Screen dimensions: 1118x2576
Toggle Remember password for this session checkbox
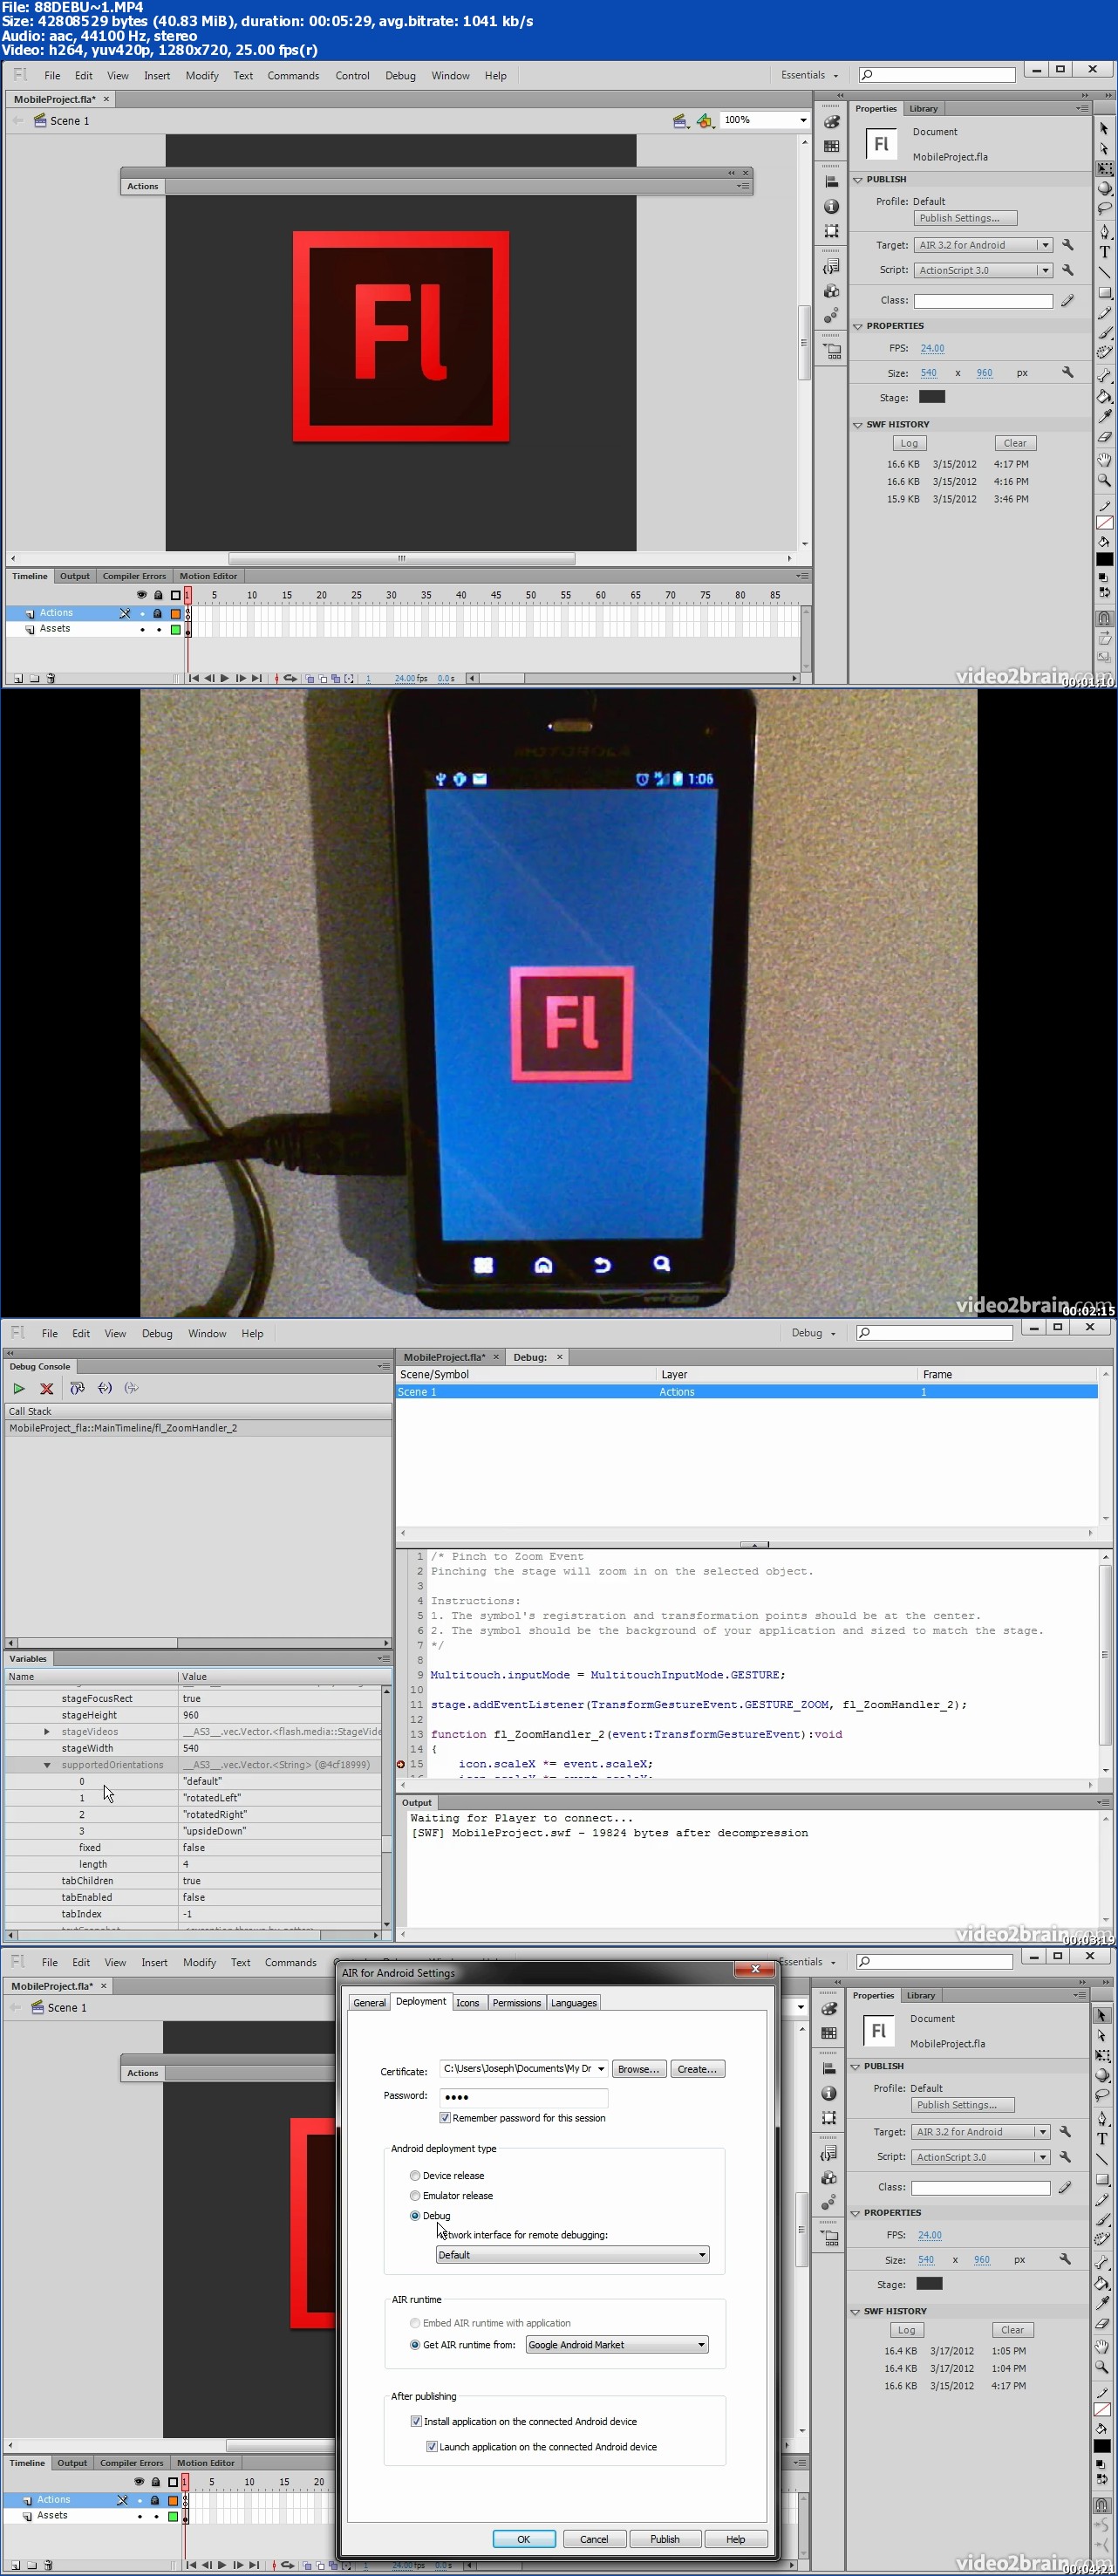(x=445, y=2118)
